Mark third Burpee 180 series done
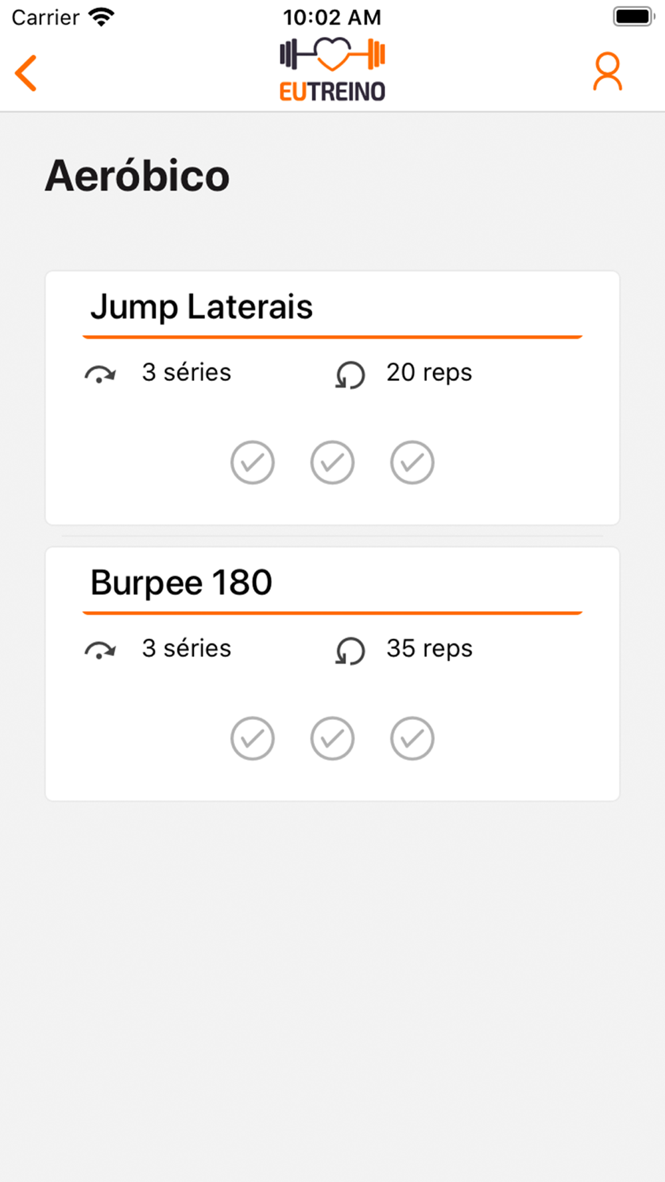 [412, 738]
